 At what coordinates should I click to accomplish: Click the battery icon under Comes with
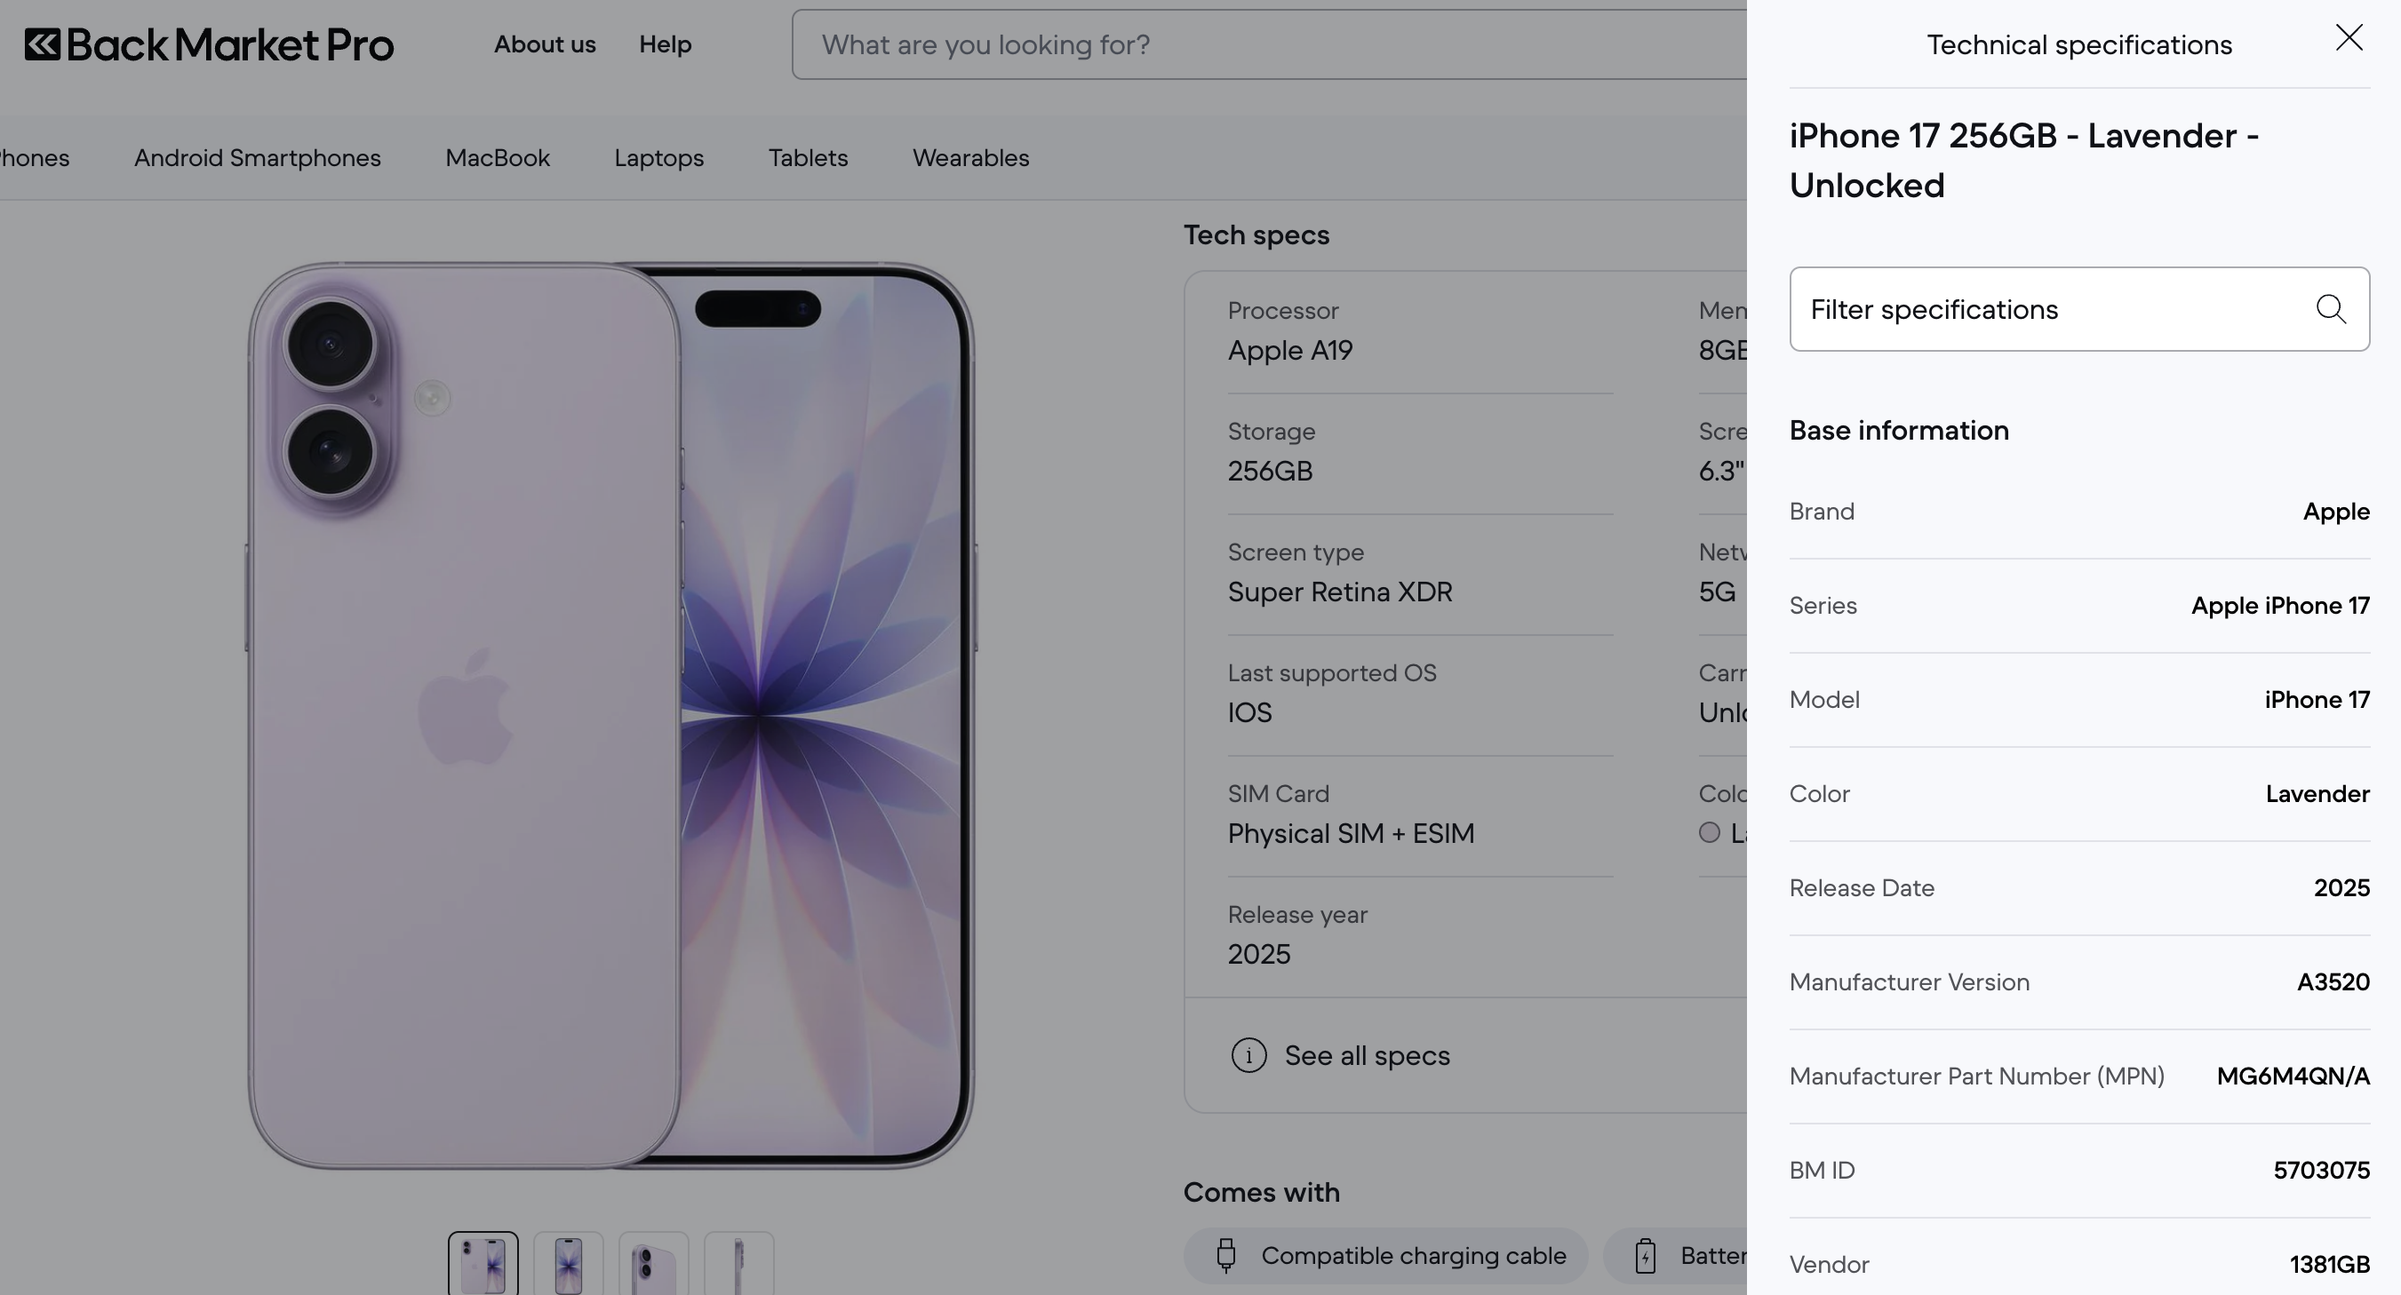pos(1645,1256)
